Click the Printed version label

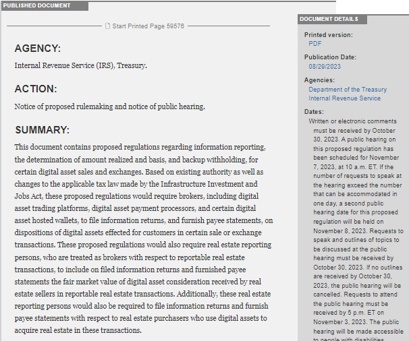tap(328, 35)
